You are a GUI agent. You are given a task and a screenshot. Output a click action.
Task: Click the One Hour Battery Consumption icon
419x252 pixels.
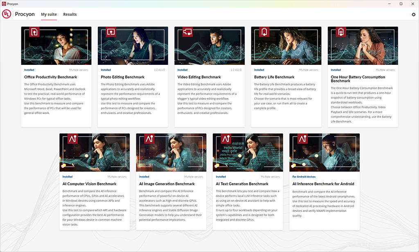pos(341,32)
